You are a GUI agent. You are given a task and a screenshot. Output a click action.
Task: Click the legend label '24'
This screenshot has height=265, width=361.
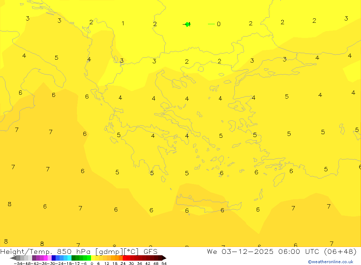[123, 264]
